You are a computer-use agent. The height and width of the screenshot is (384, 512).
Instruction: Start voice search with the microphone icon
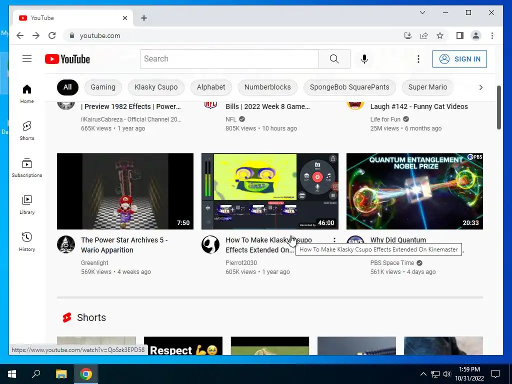364,59
